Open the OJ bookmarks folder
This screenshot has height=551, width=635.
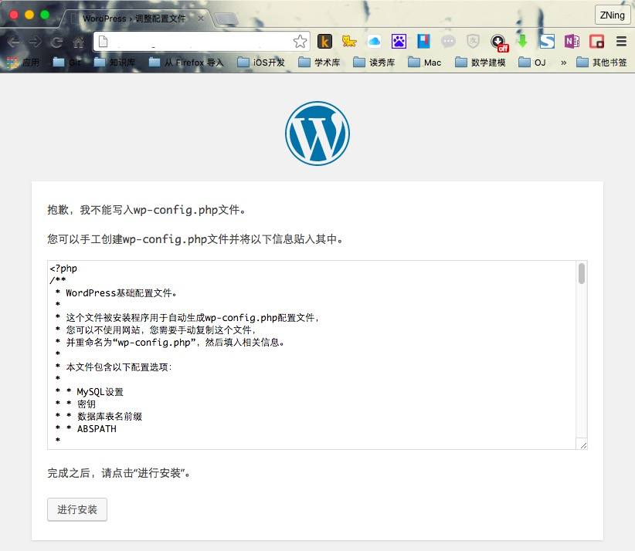point(532,63)
